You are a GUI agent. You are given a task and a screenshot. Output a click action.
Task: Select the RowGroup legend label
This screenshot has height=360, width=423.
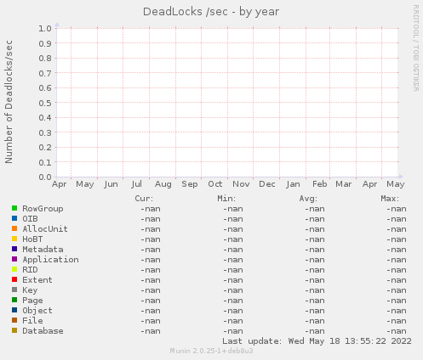click(x=43, y=209)
